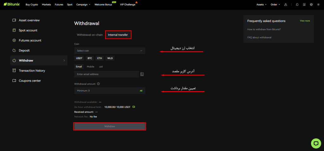Expand the Campaign menu
Viewport: 324px width, 151px height.
tap(83, 4)
